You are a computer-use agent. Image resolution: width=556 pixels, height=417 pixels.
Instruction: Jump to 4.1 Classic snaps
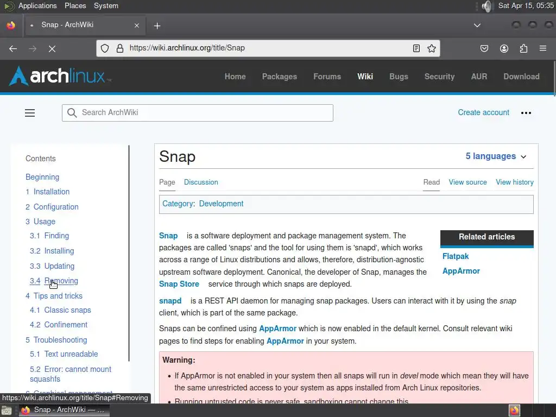(60, 310)
